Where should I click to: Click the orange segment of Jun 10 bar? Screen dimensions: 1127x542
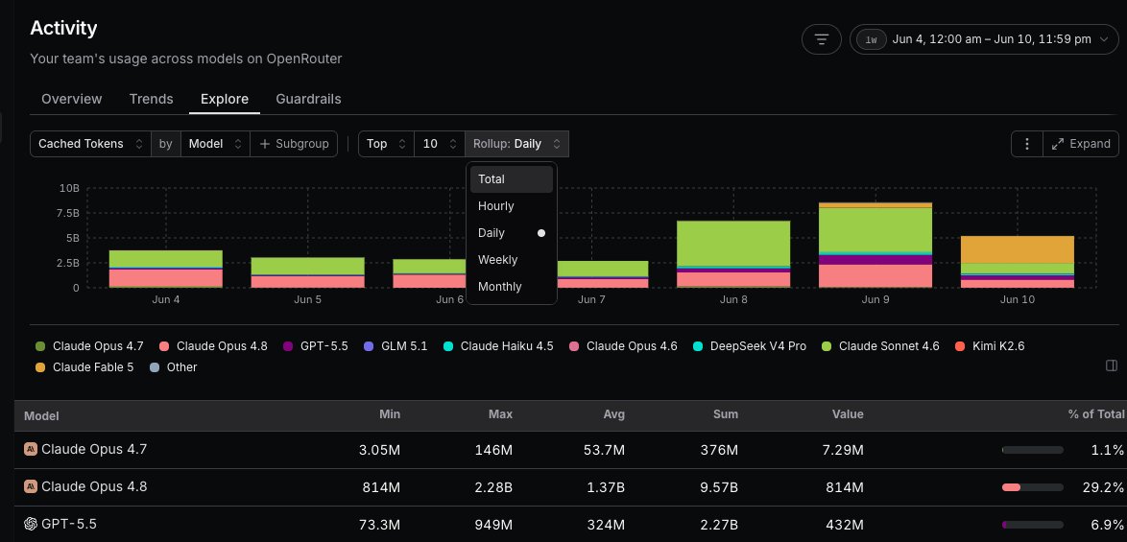coord(1017,249)
